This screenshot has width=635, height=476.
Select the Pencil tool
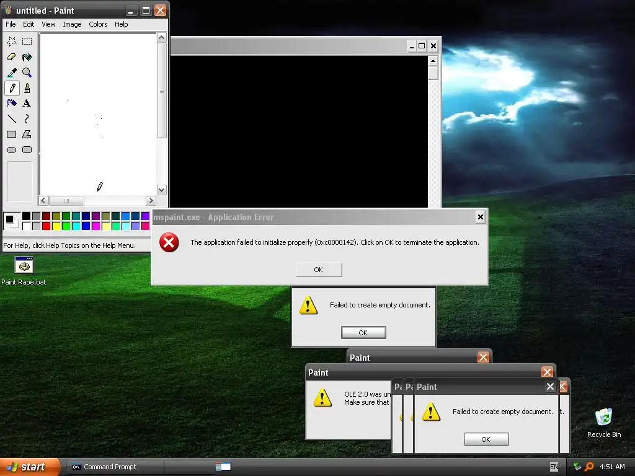11,88
